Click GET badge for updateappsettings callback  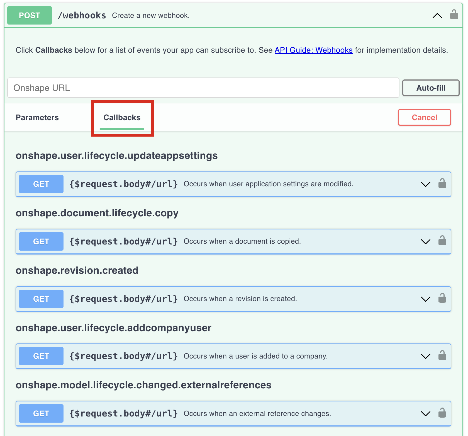coord(41,184)
